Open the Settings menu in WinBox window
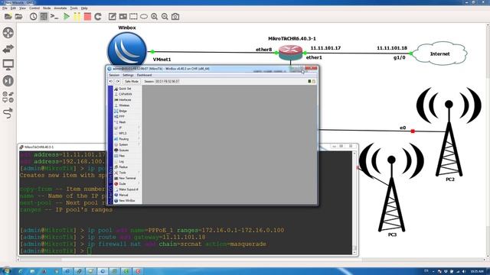The image size is (490, 275). [x=128, y=75]
